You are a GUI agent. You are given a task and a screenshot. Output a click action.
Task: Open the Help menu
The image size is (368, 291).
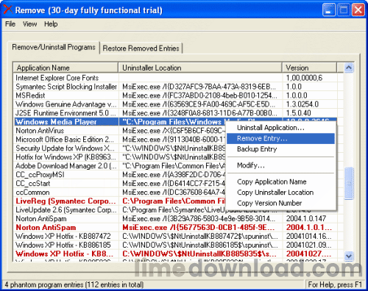[51, 24]
